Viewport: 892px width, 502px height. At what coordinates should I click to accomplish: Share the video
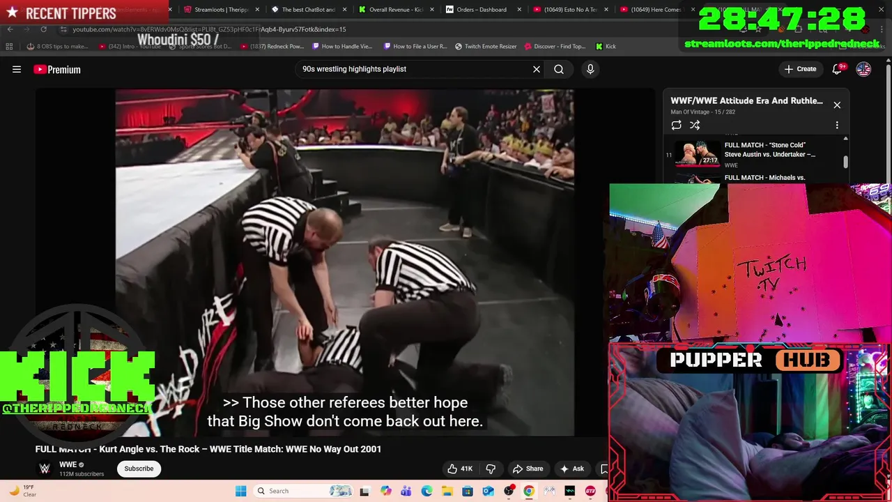[528, 469]
